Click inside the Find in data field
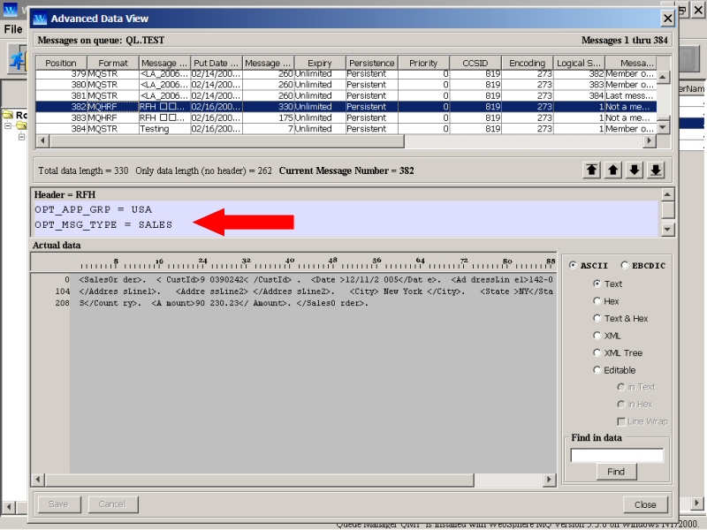This screenshot has height=530, width=707. [x=617, y=455]
